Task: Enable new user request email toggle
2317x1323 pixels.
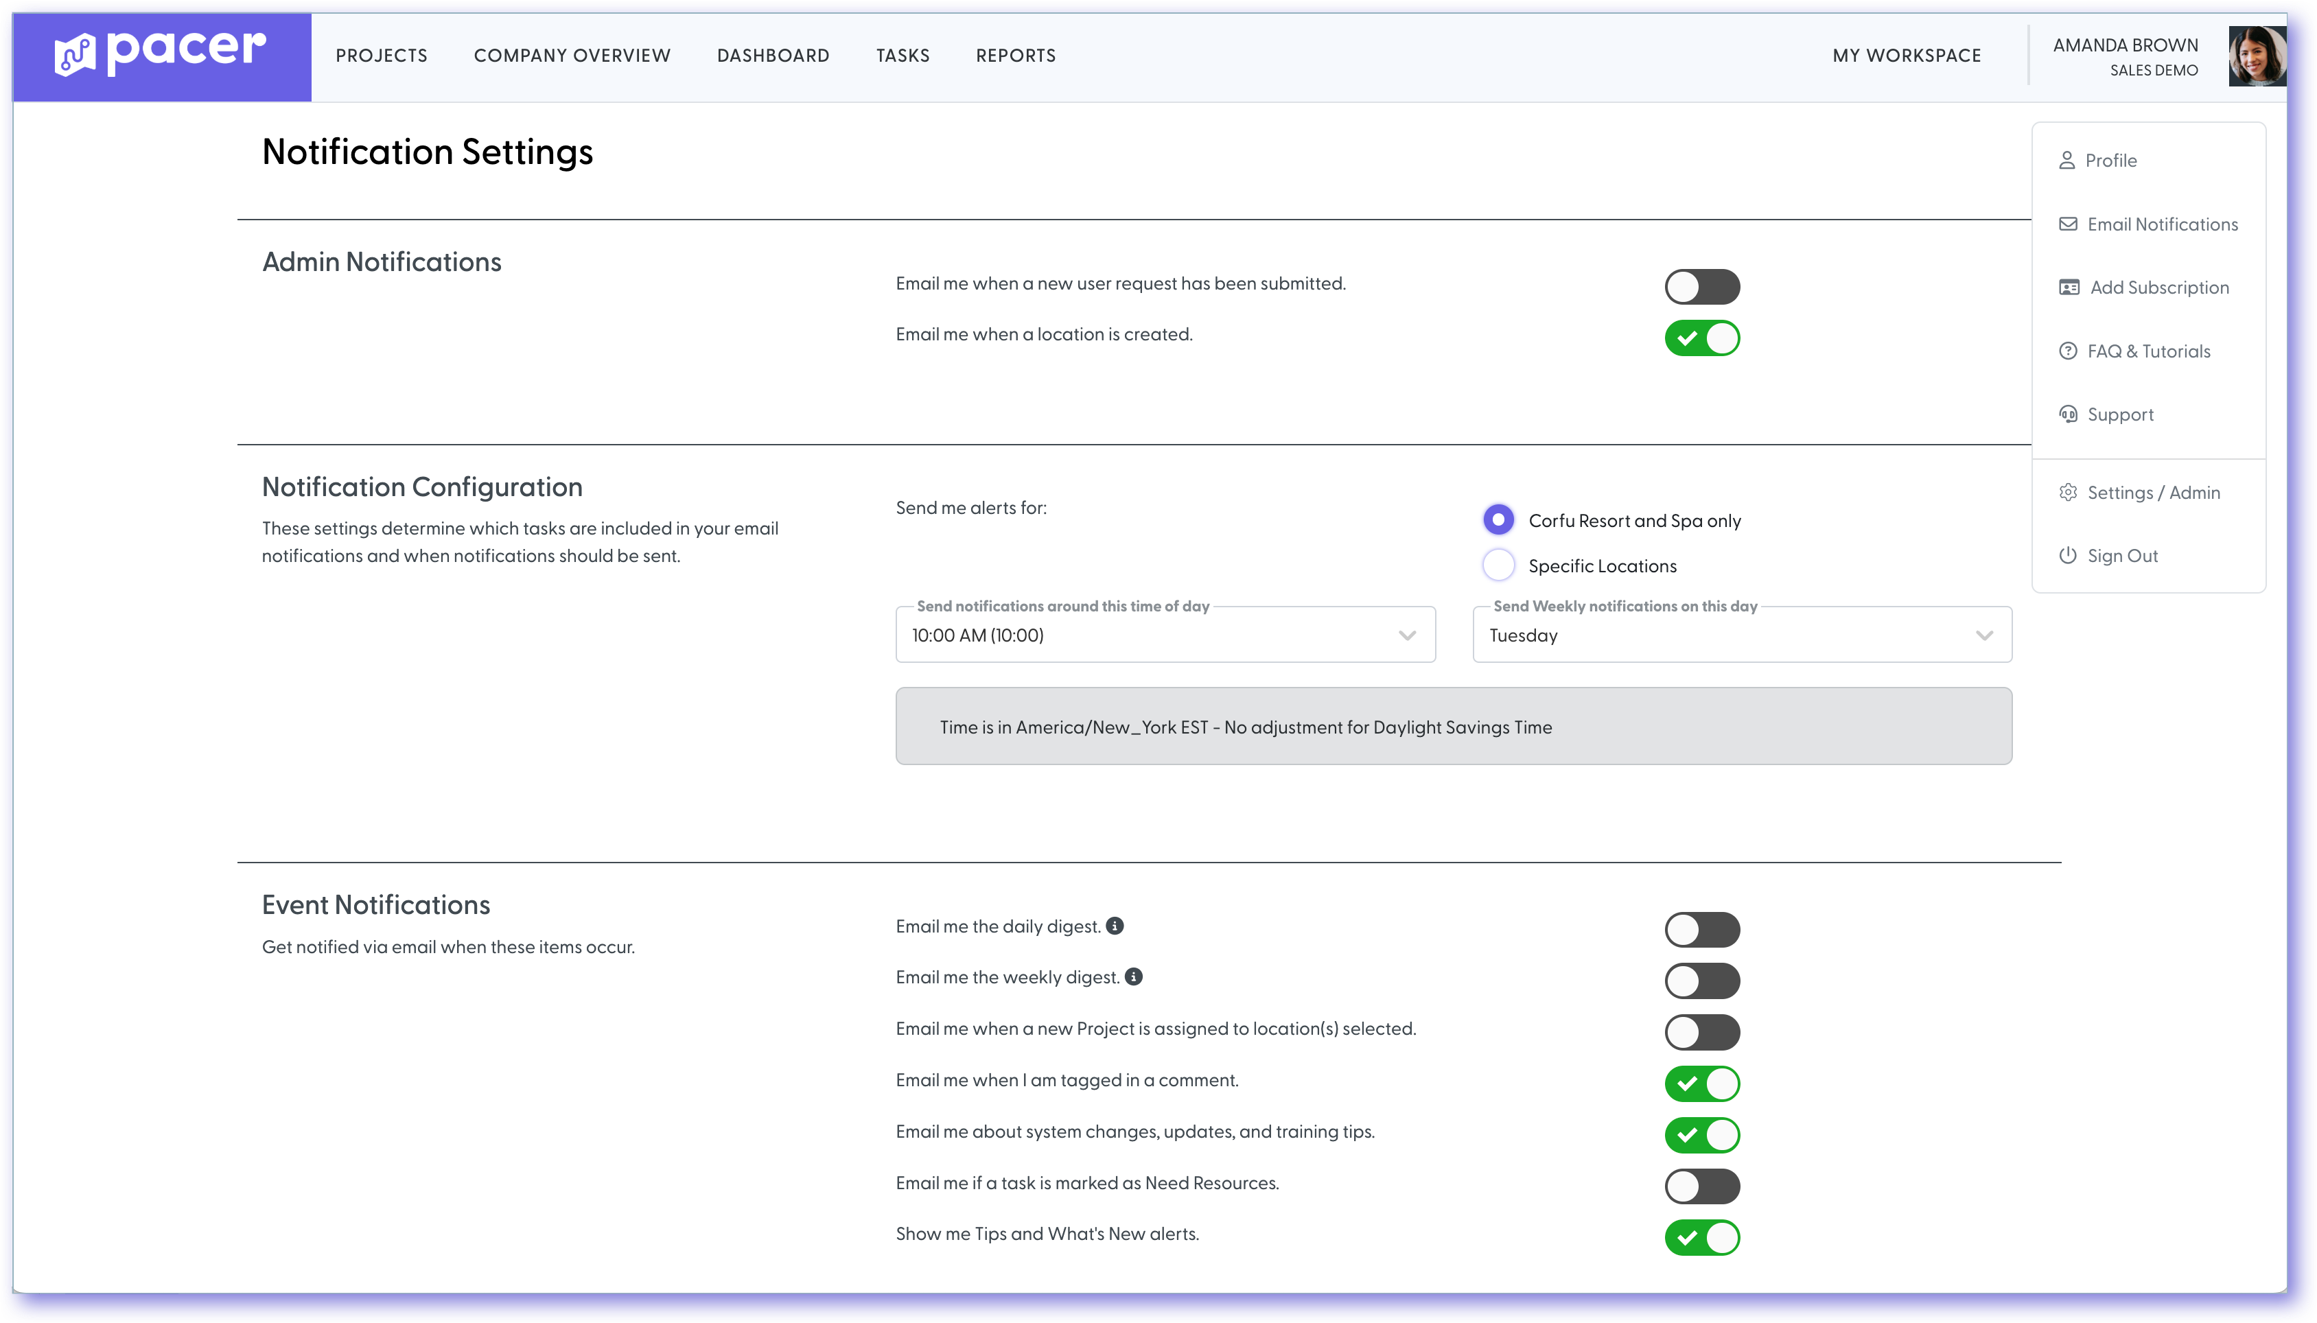Action: (1702, 287)
